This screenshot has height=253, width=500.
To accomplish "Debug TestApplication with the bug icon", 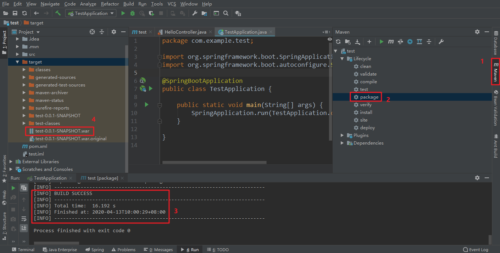I will click(x=133, y=13).
